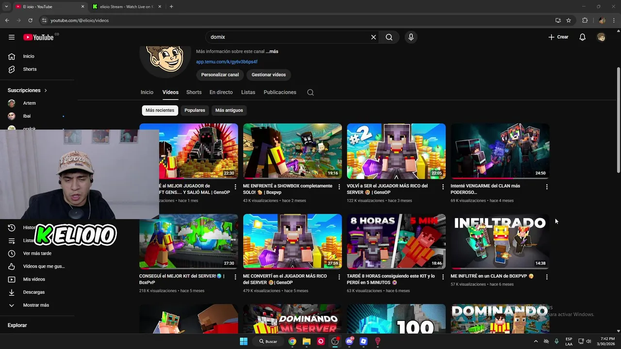Bookmark this page with star icon
621x349 pixels.
point(569,20)
